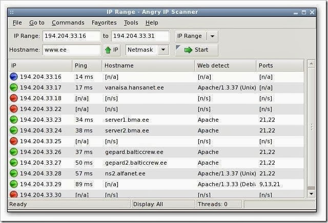Click the red status icon for 194.204.33.25
The width and height of the screenshot is (328, 223).
(x=14, y=141)
